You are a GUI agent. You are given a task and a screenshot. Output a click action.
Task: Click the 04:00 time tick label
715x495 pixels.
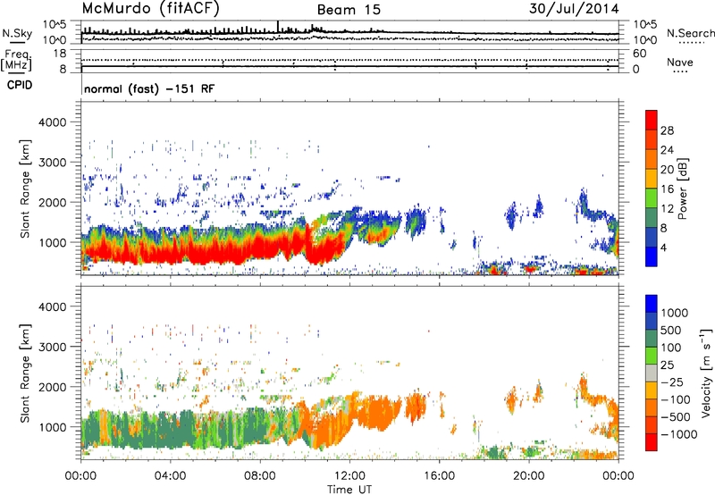pyautogui.click(x=170, y=476)
